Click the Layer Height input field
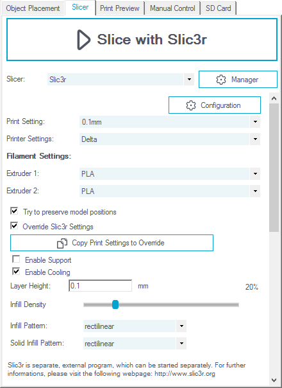 coord(100,286)
